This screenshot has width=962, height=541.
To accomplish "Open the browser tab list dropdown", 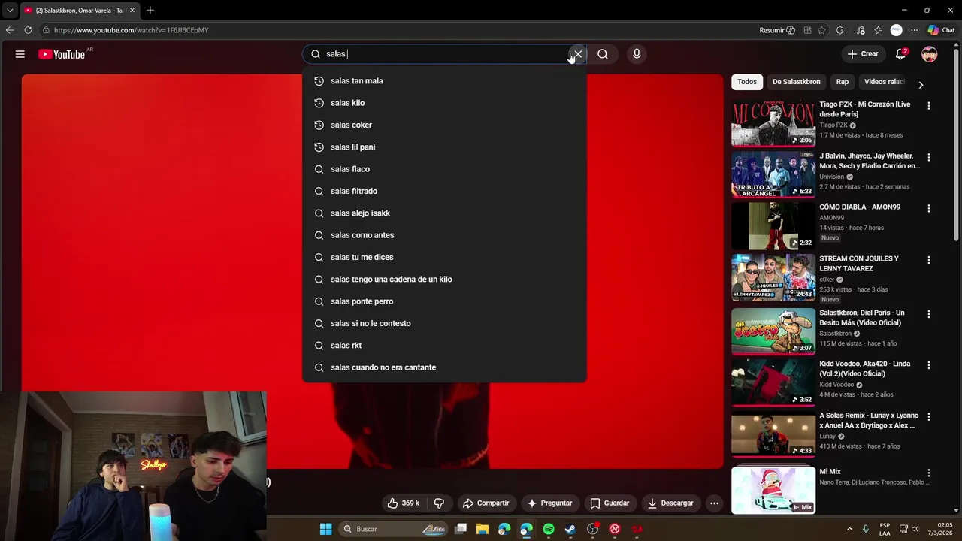I will pyautogui.click(x=9, y=11).
